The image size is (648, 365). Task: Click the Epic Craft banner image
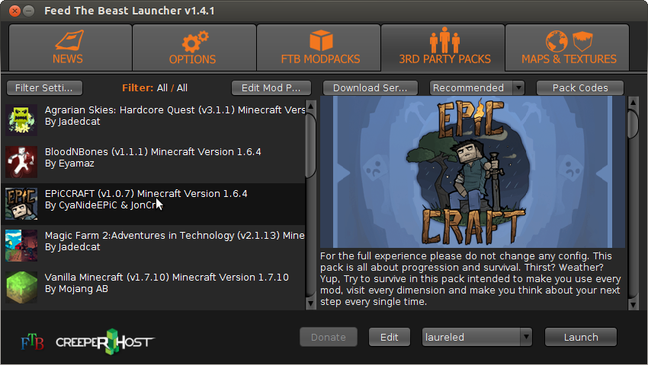pyautogui.click(x=473, y=172)
